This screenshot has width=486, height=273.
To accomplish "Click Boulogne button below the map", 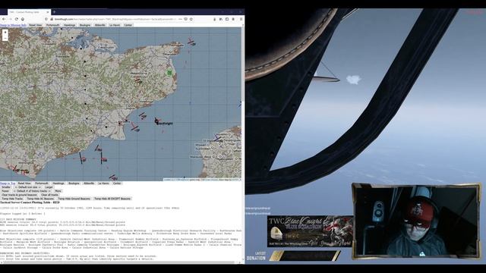I will point(74,184).
